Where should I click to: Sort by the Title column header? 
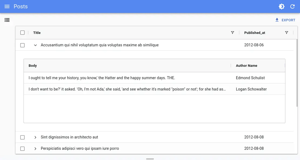pyautogui.click(x=37, y=33)
